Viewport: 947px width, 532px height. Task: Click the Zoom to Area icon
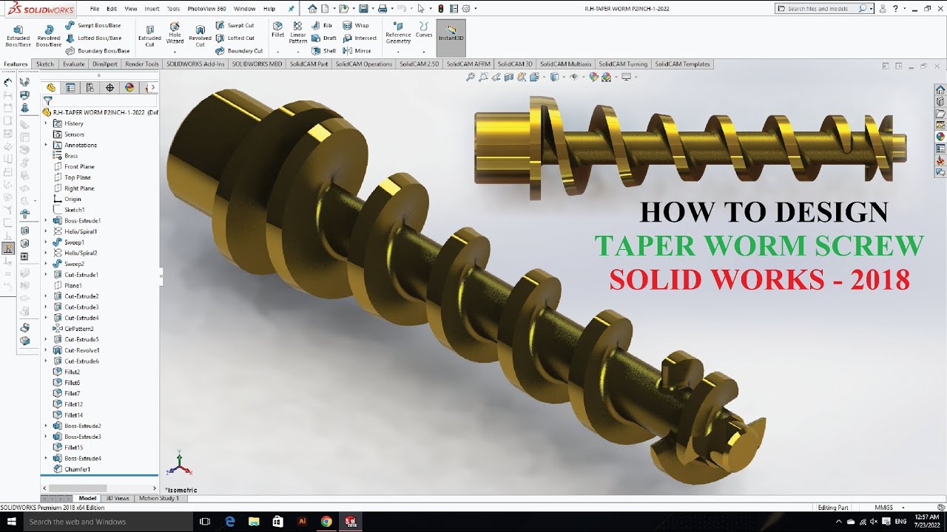pos(483,77)
